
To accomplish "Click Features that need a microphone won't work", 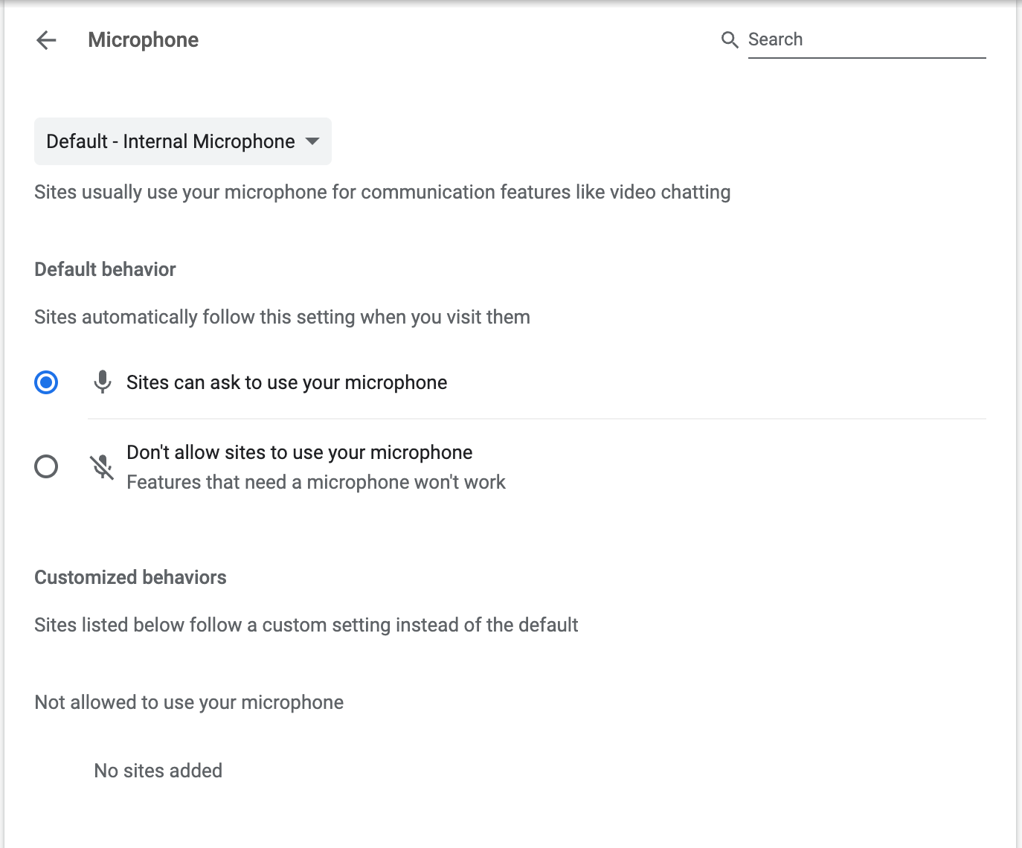I will pos(315,482).
